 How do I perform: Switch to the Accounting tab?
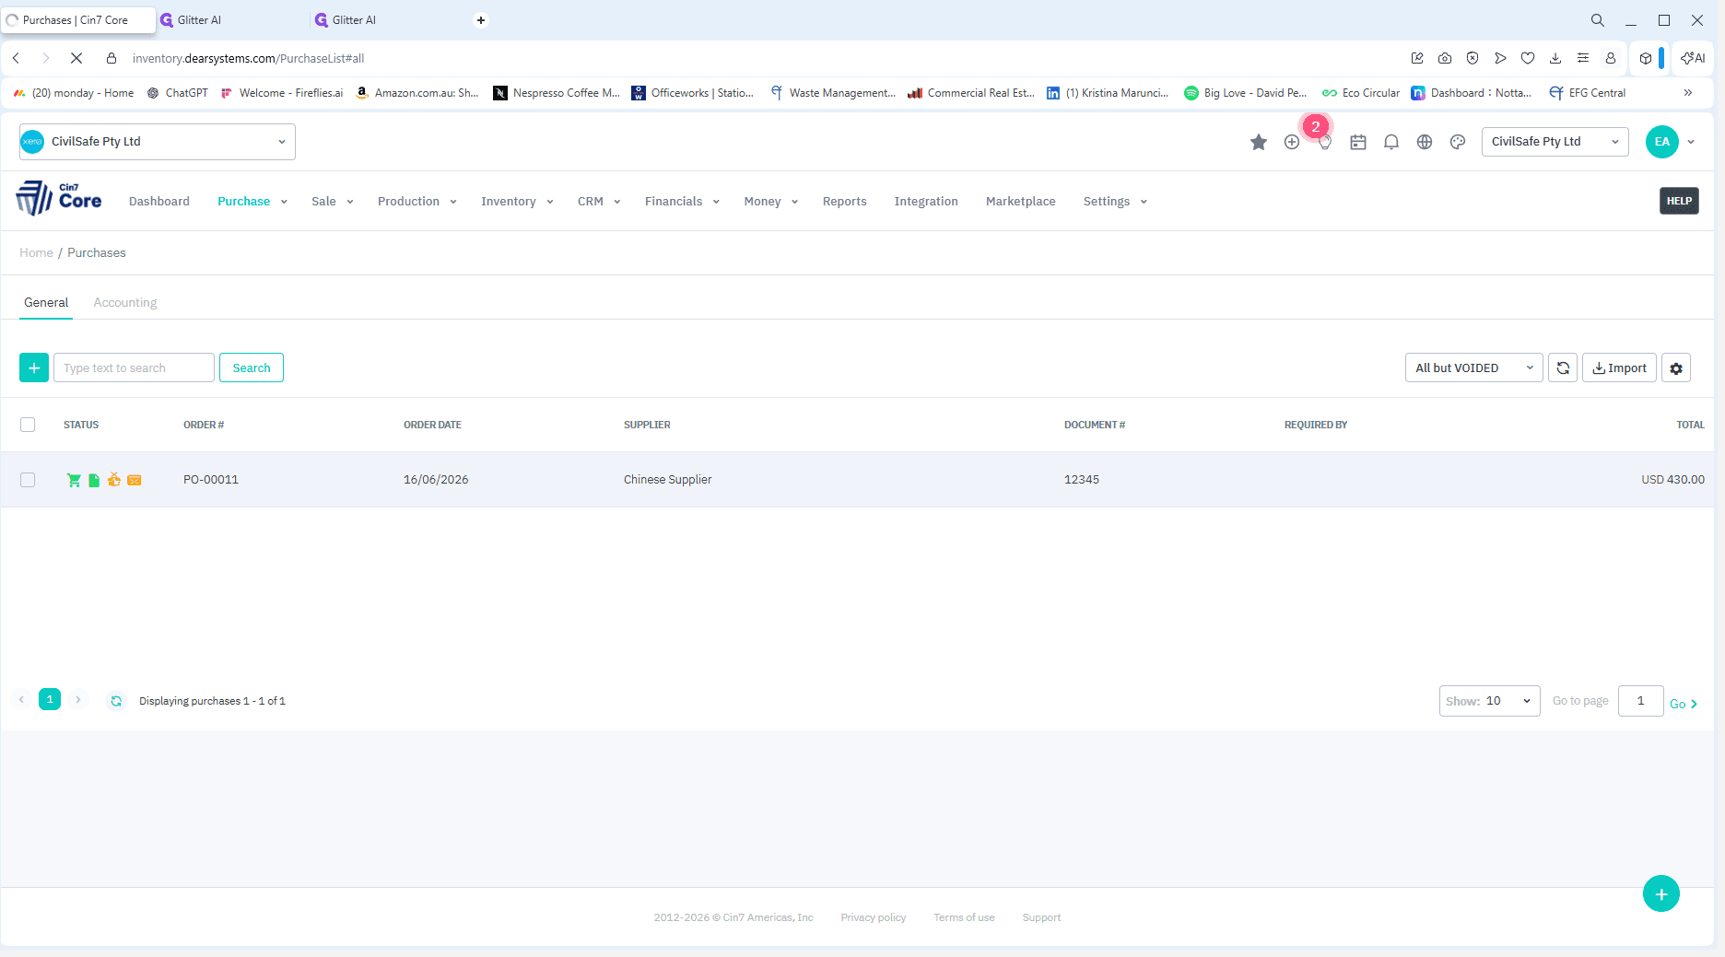click(125, 302)
